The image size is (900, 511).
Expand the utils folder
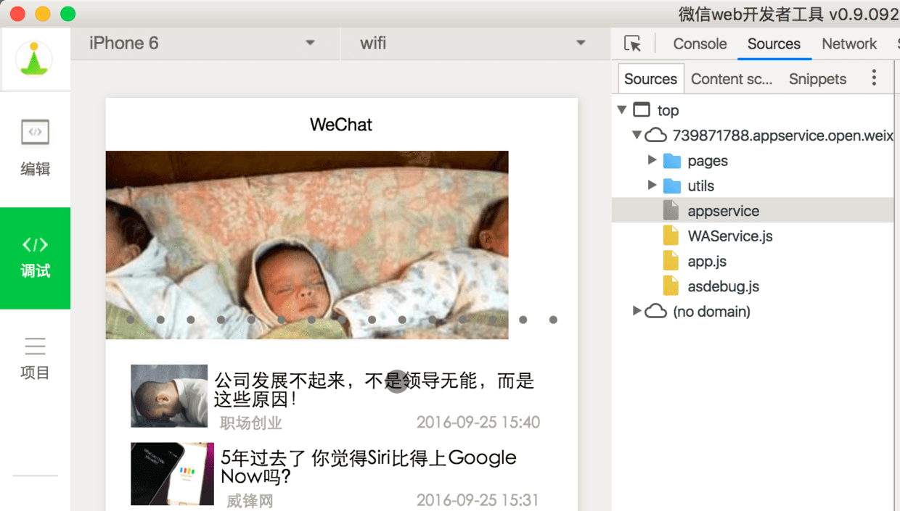point(652,186)
